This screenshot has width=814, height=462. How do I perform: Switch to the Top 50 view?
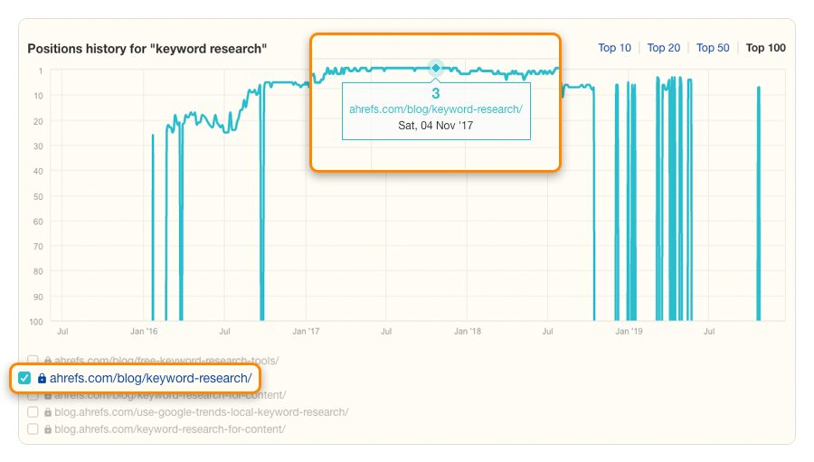coord(713,48)
